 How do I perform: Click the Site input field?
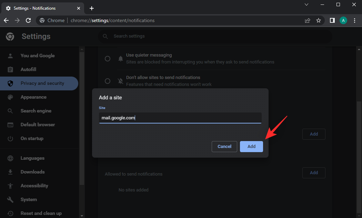coord(180,118)
